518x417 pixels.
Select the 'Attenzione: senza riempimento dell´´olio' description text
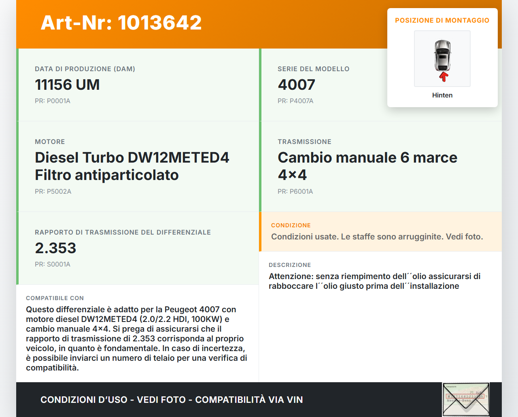click(x=375, y=281)
